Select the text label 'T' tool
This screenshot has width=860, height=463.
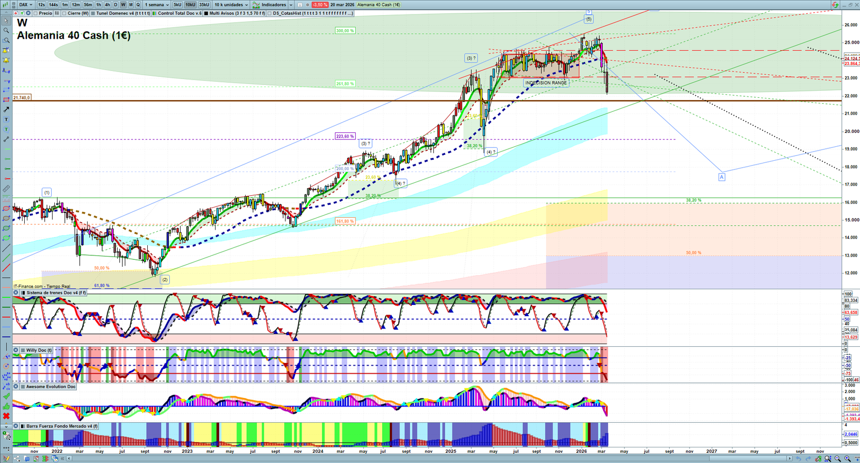(x=6, y=119)
